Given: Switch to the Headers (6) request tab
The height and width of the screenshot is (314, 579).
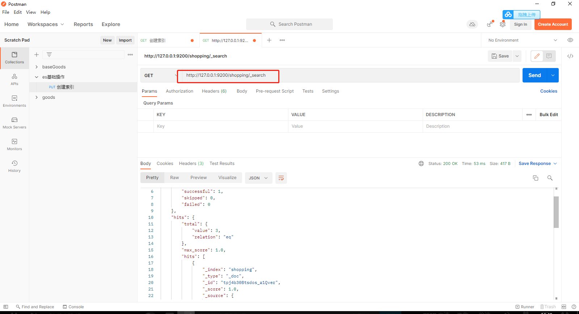Looking at the screenshot, I should click(214, 91).
